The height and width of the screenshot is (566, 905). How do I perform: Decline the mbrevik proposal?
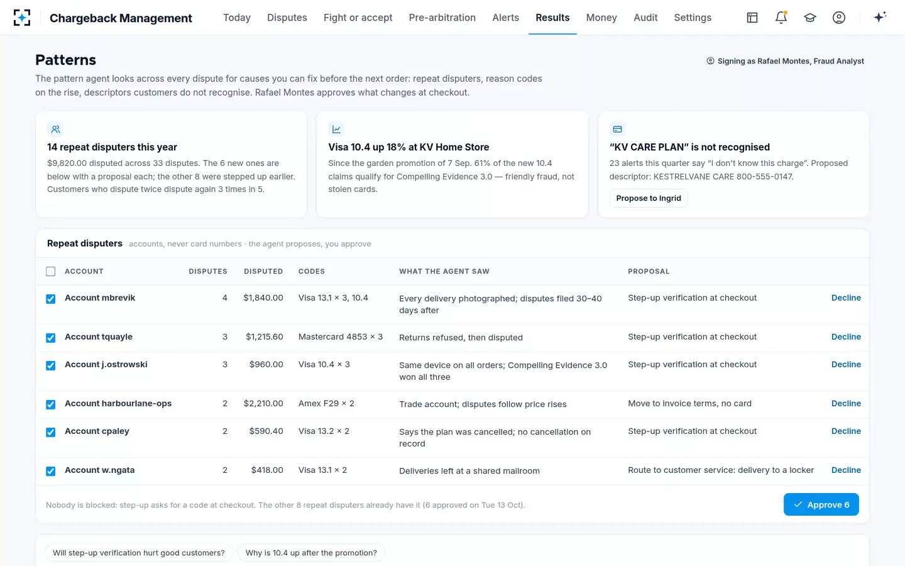coord(846,298)
